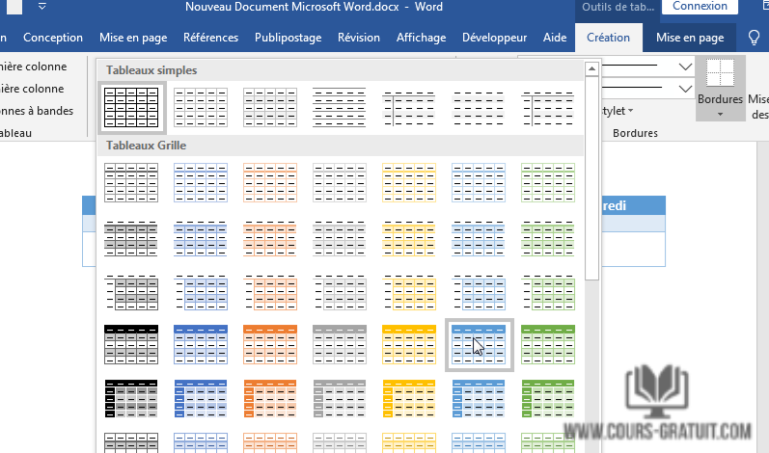The height and width of the screenshot is (453, 769).
Task: Apply the orange header grid table style
Action: (270, 344)
